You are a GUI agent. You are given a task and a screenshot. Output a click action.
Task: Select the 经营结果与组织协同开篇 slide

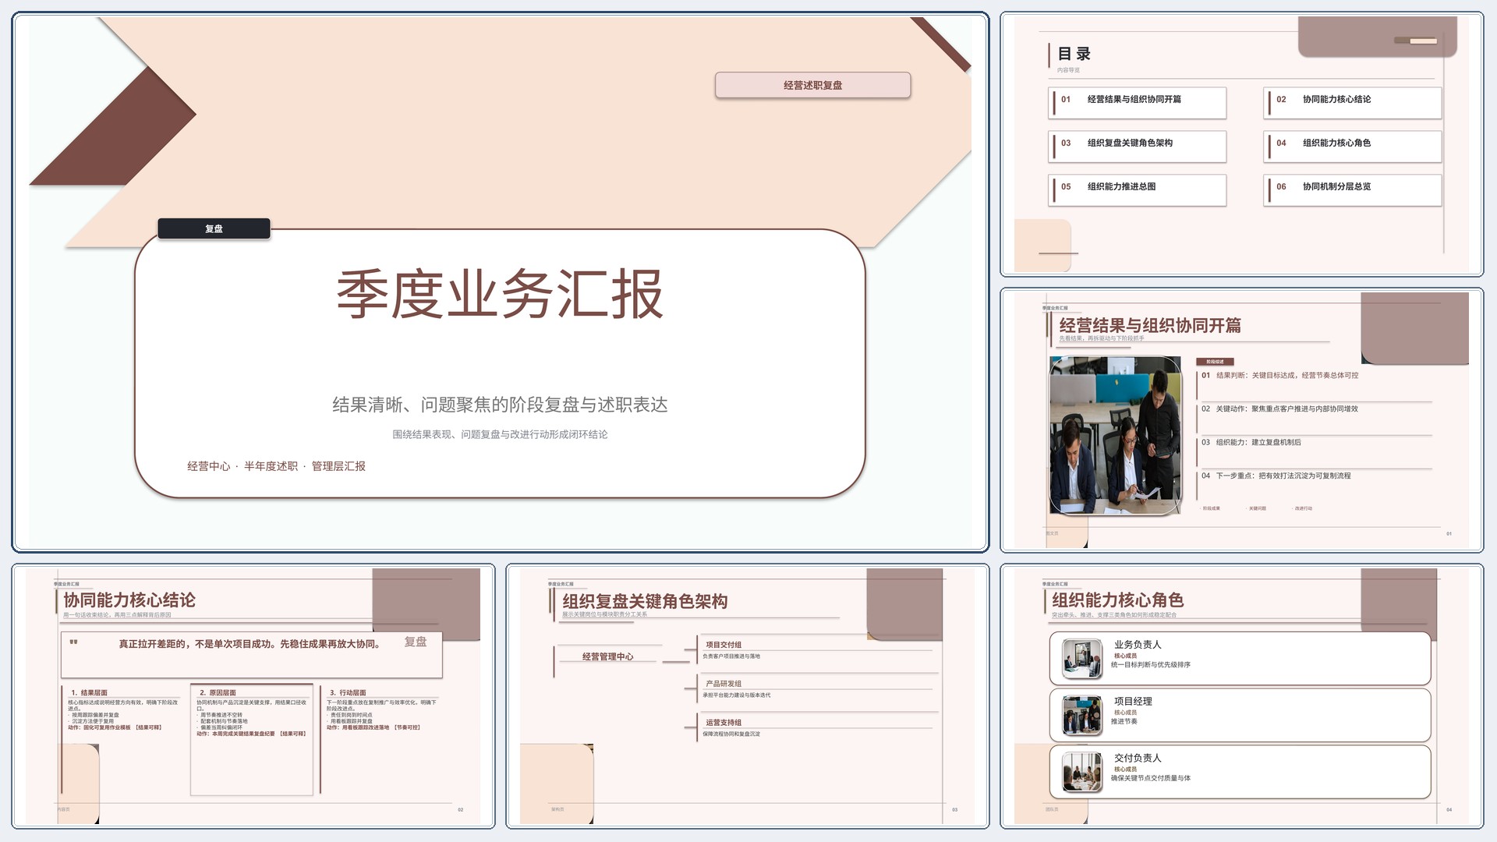1241,420
